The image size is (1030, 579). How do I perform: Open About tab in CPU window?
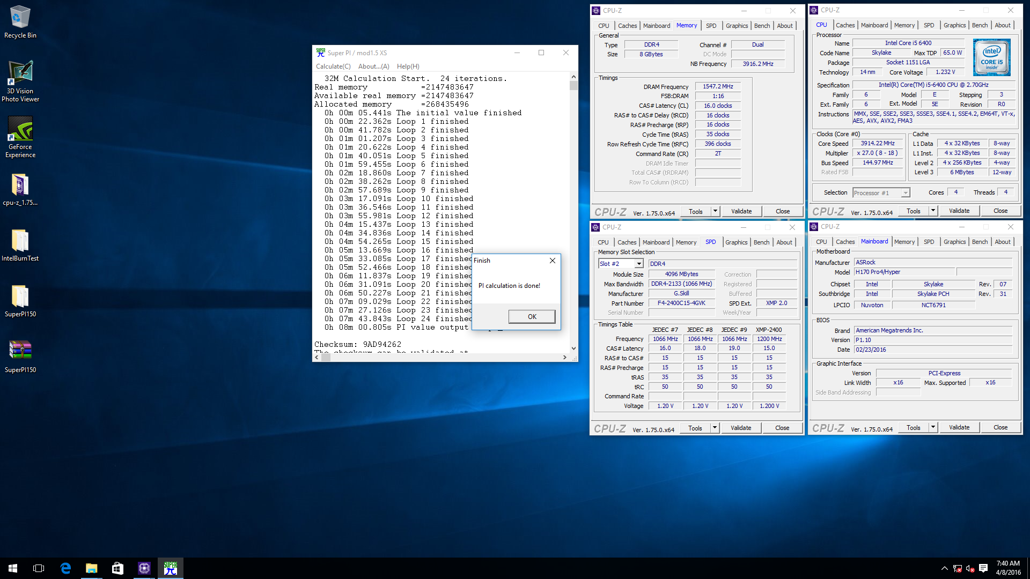tap(1002, 25)
